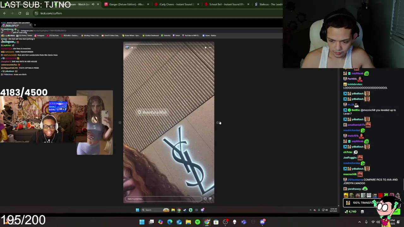This screenshot has width=404, height=227.
Task: Open Microsoft Teams from the taskbar
Action: pyautogui.click(x=244, y=222)
